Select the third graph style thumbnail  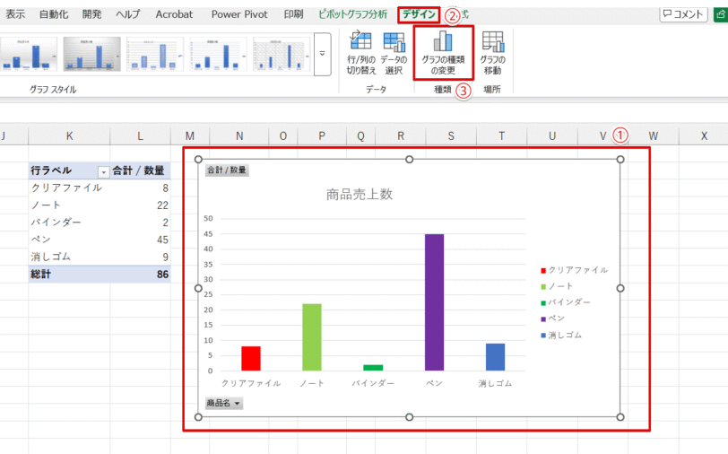[155, 55]
